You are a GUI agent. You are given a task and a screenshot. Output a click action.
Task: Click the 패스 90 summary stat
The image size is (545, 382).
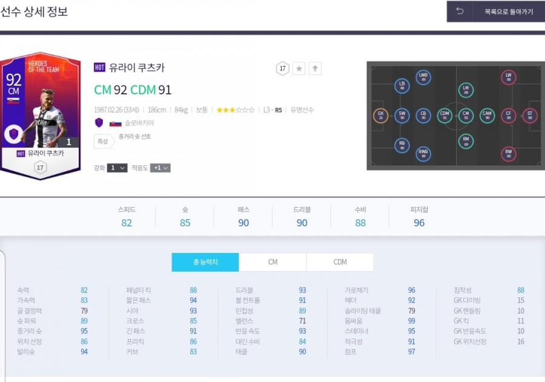(x=243, y=217)
